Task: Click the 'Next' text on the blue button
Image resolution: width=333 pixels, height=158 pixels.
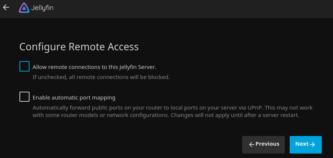Action: tap(302, 144)
